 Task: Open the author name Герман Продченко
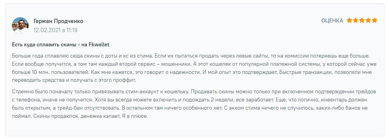(58, 21)
